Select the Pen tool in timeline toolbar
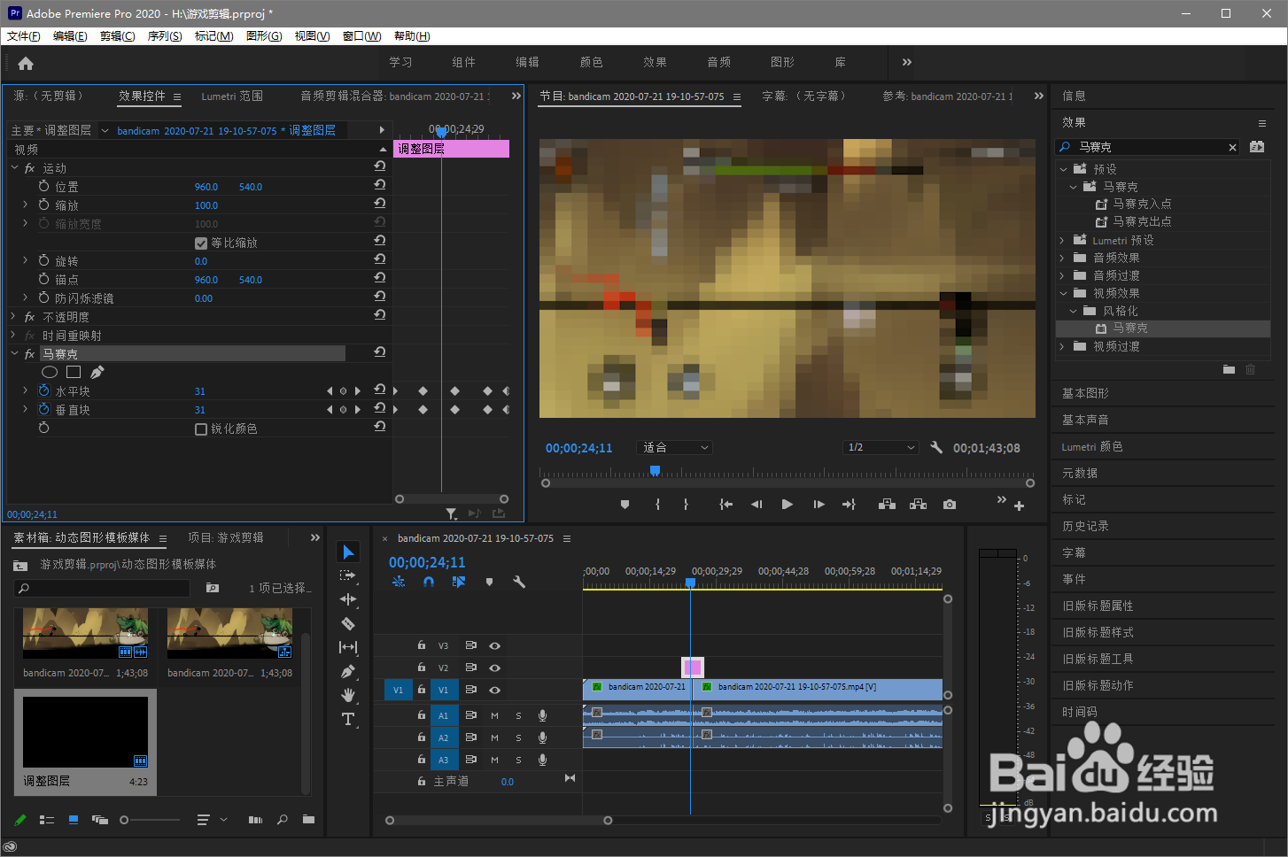This screenshot has height=857, width=1288. [x=348, y=672]
